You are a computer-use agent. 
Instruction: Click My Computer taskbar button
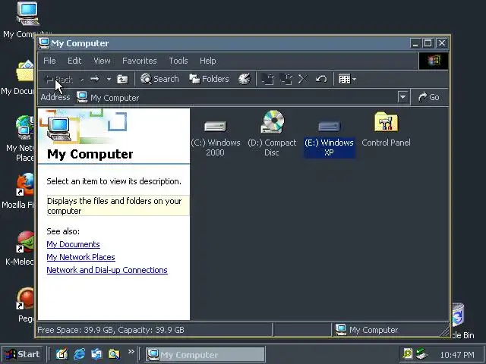(x=205, y=354)
